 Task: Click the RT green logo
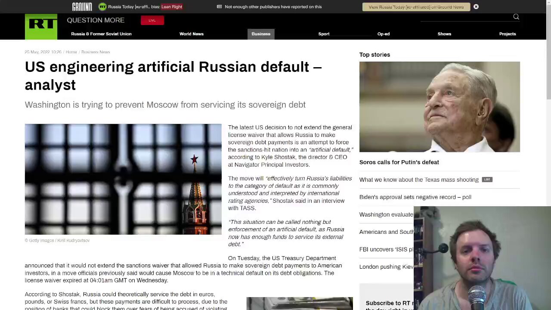coord(41,27)
